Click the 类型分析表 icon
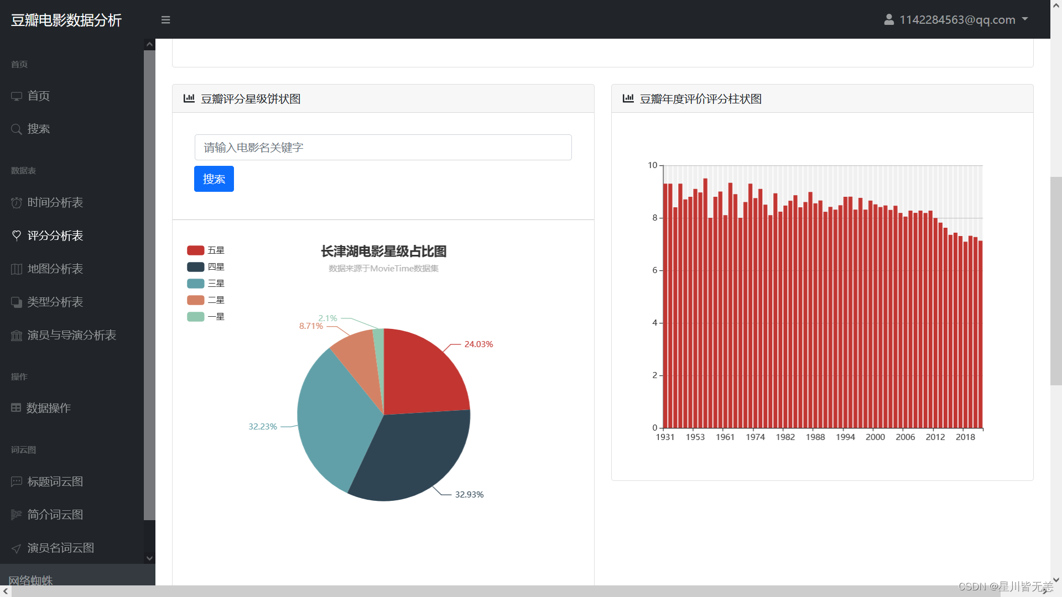1062x597 pixels. click(x=17, y=302)
